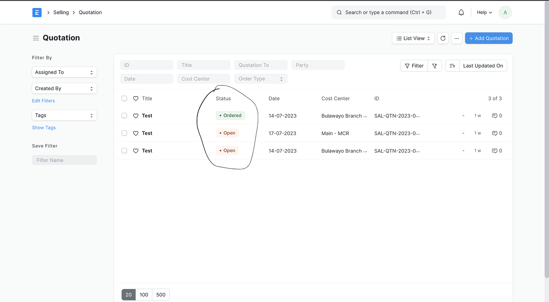Click the ERPNext logo icon
549x302 pixels.
(x=37, y=12)
